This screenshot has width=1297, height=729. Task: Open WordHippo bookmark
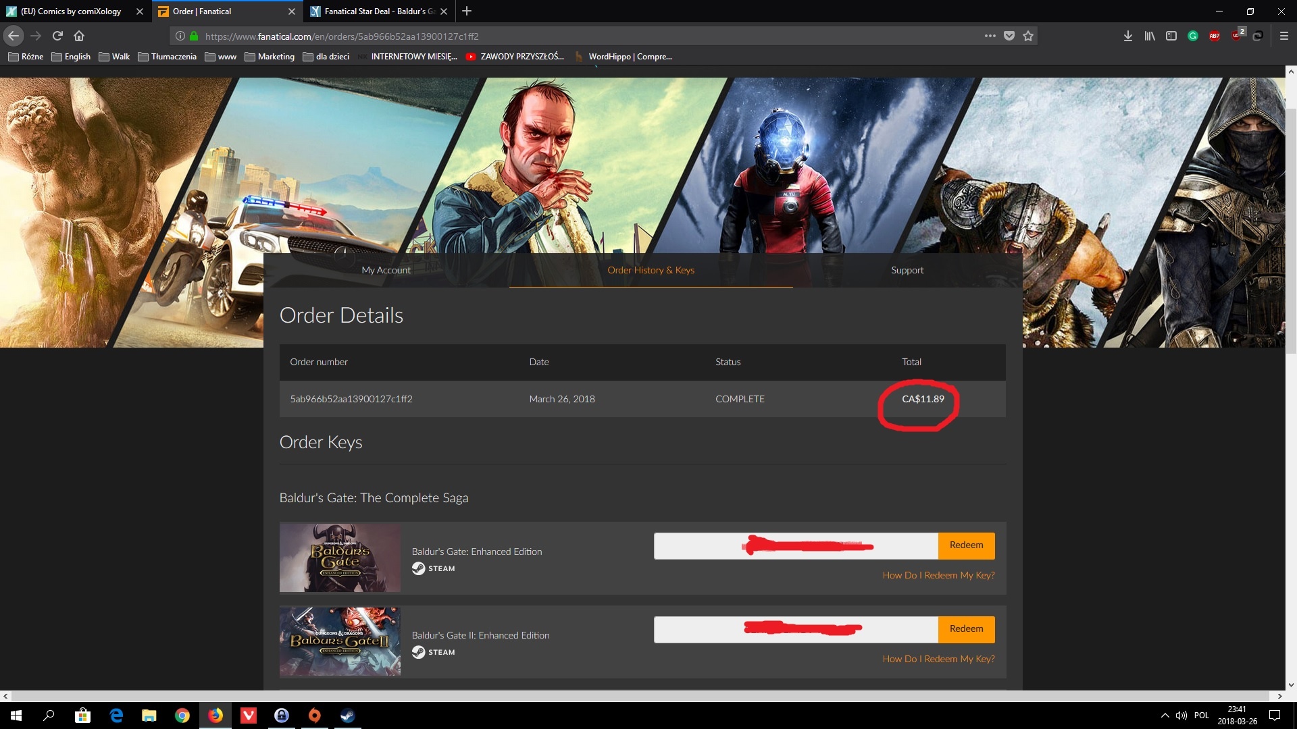(624, 57)
